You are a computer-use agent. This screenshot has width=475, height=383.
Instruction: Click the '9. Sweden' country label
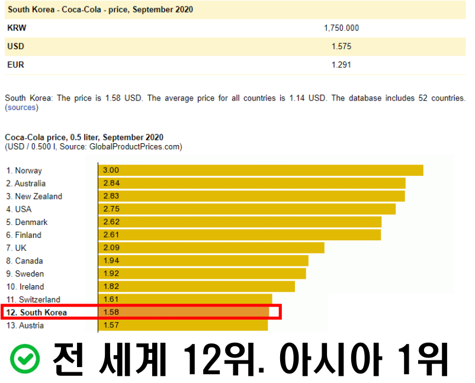point(25,274)
